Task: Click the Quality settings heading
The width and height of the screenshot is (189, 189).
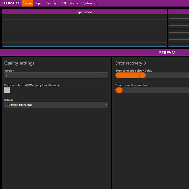Action: [x=19, y=63]
